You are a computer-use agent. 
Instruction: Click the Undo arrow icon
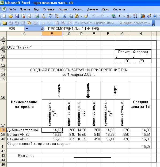pyautogui.click(x=94, y=16)
